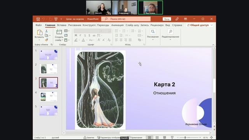Screen dimensions: 249x140
Task: Select Normal view button in status bar
Action: tap(149, 137)
